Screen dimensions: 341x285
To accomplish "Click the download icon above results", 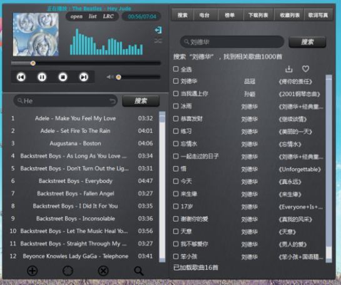I will point(288,69).
